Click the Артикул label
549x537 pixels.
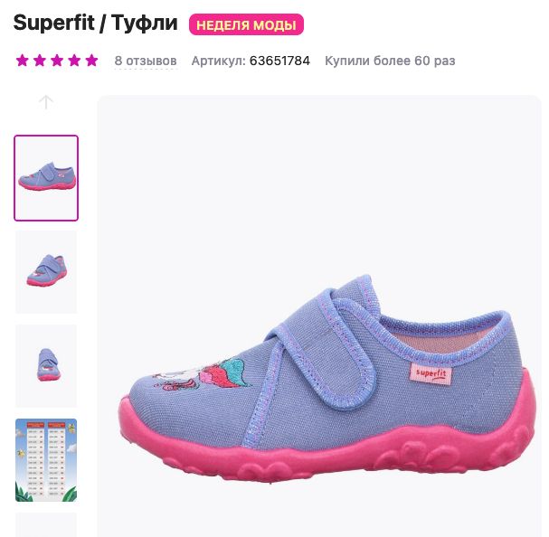219,61
